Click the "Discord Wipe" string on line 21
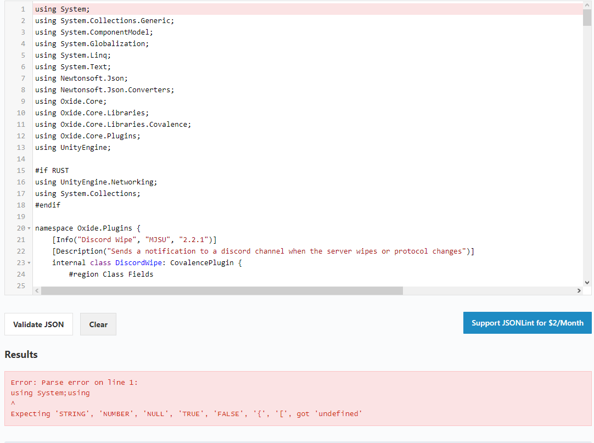 coord(107,240)
